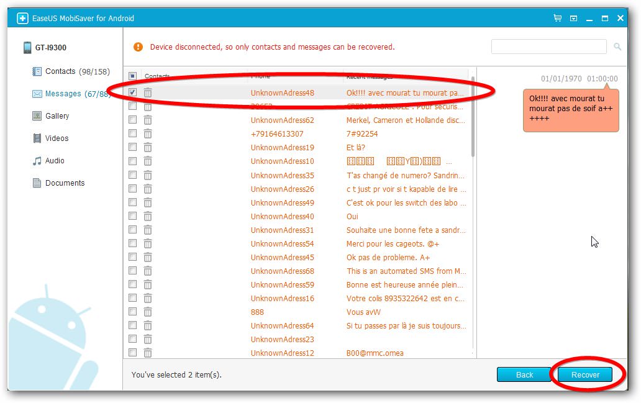Click trash icon for 888 row
Image resolution: width=641 pixels, height=403 pixels.
[x=148, y=312]
